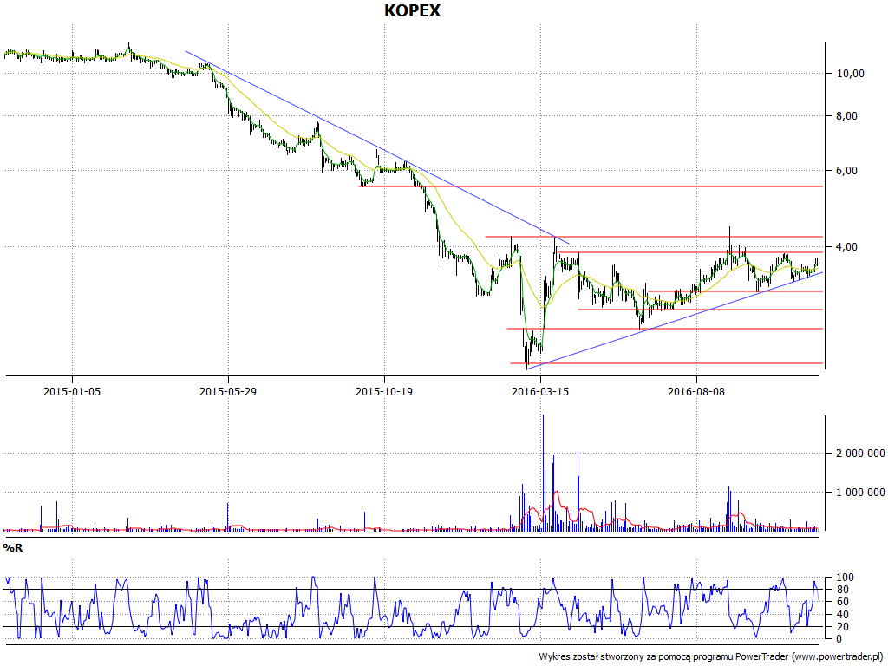Screen dimensions: 888x666
Task: Click the 60 level on %R axis
Action: [843, 602]
